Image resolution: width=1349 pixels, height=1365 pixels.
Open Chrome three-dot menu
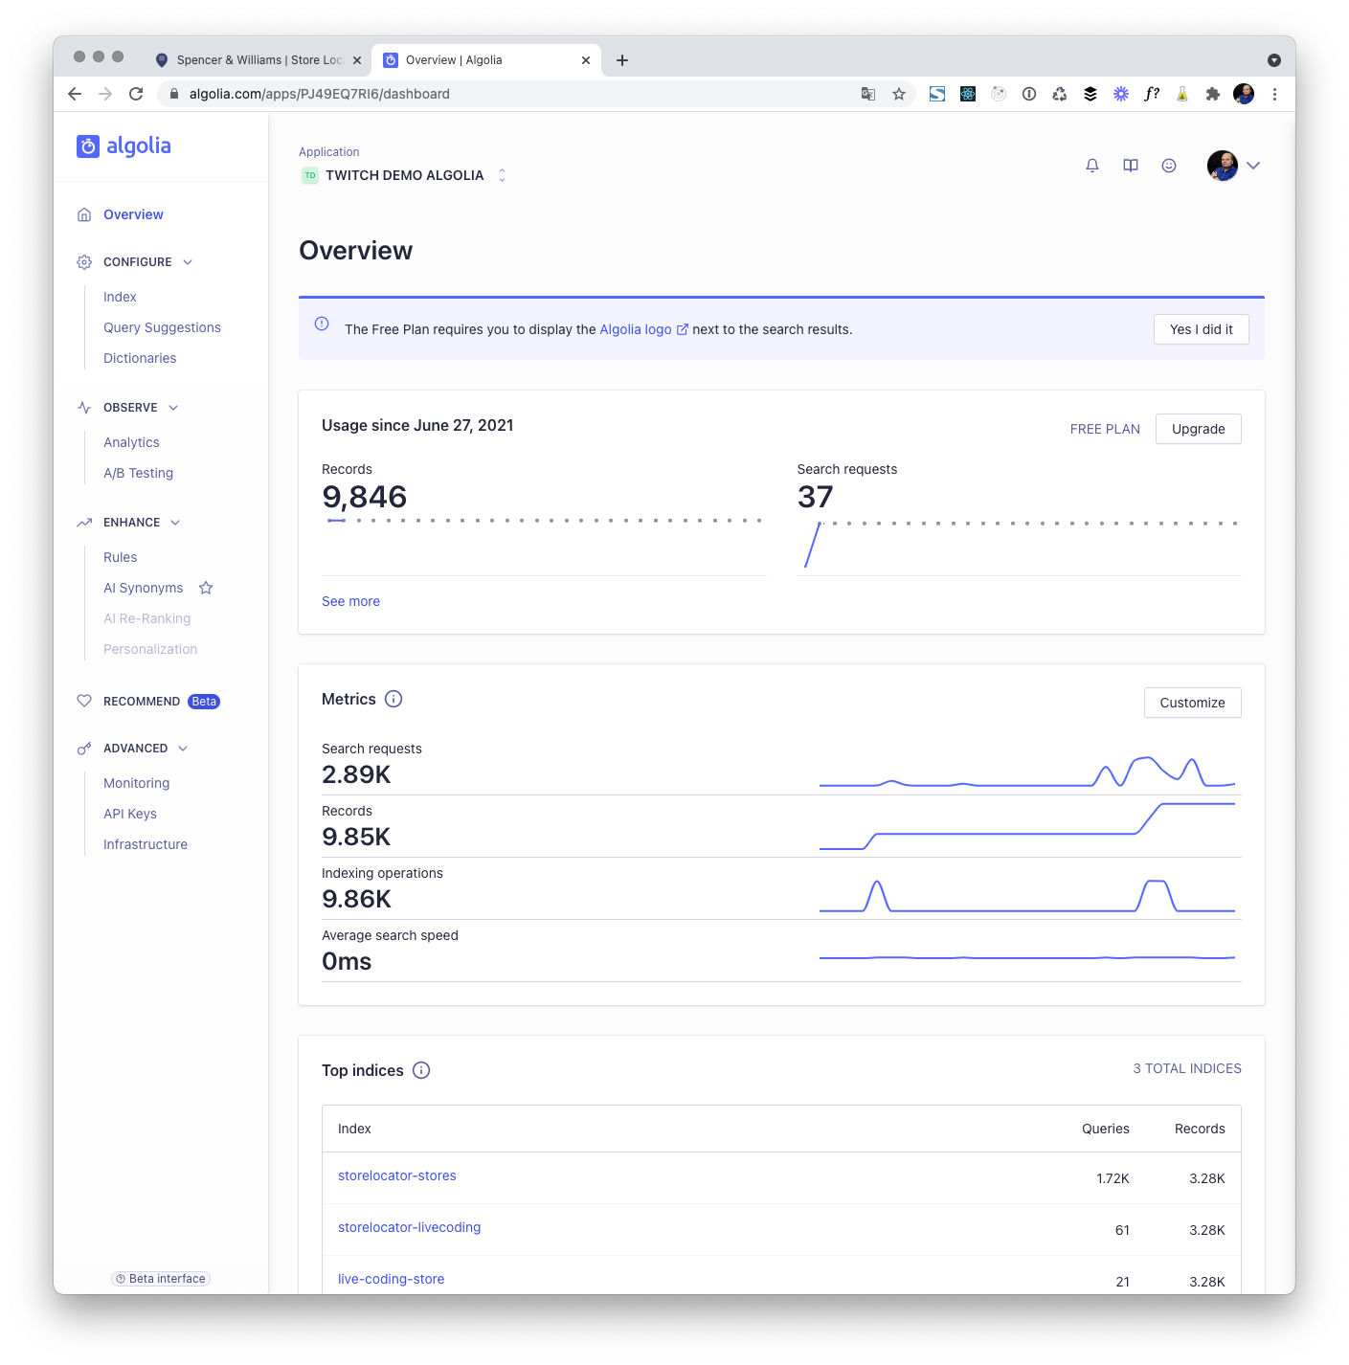1274,94
